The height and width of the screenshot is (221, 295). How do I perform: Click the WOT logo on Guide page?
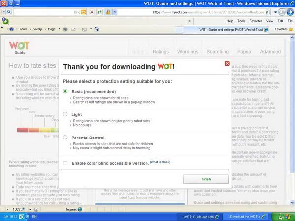pyautogui.click(x=19, y=46)
